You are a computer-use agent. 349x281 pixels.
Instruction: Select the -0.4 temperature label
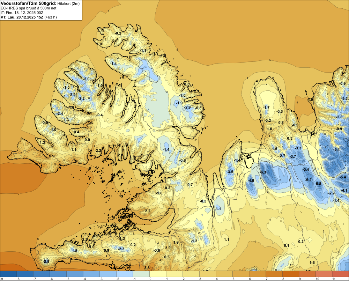pyautogui.click(x=100, y=115)
